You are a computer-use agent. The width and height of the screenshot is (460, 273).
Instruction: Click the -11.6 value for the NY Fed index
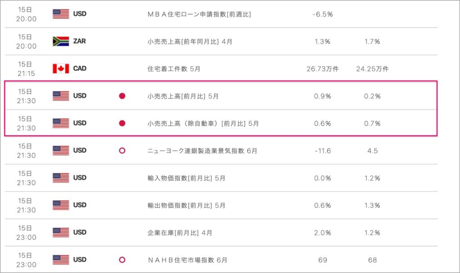(323, 151)
